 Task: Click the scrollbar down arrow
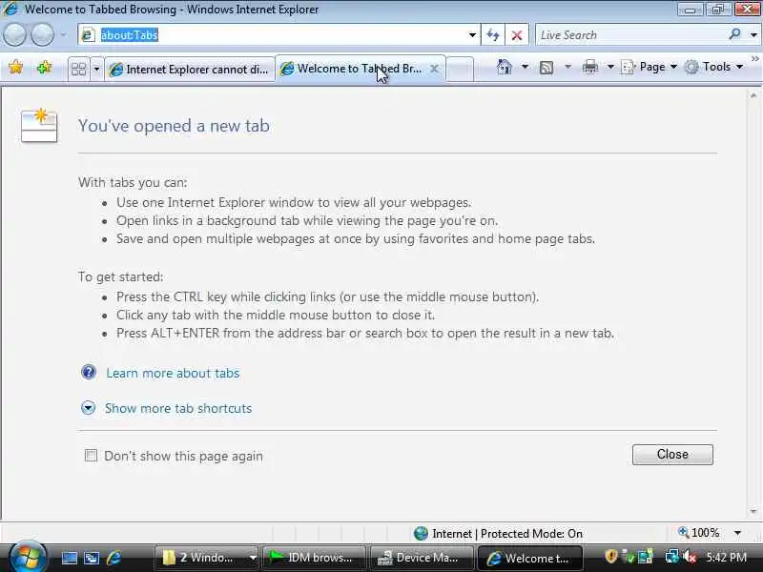pyautogui.click(x=753, y=511)
